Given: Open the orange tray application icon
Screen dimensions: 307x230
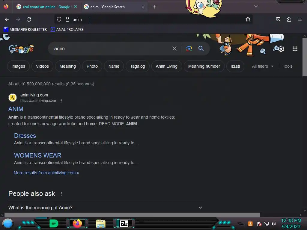Looking at the screenshot, I should [x=250, y=223].
